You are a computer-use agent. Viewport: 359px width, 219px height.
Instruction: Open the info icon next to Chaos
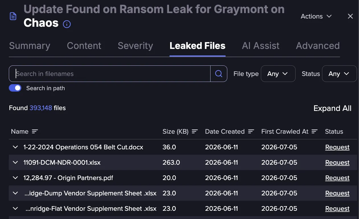67,24
